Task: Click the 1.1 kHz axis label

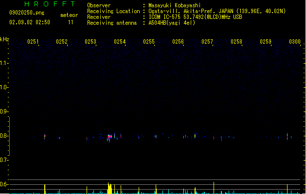Action: tap(4, 63)
